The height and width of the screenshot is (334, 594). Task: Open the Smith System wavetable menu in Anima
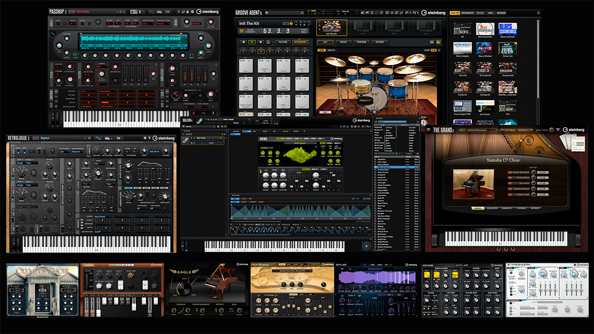click(300, 143)
